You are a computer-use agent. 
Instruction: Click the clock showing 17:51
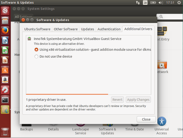click(x=170, y=2)
